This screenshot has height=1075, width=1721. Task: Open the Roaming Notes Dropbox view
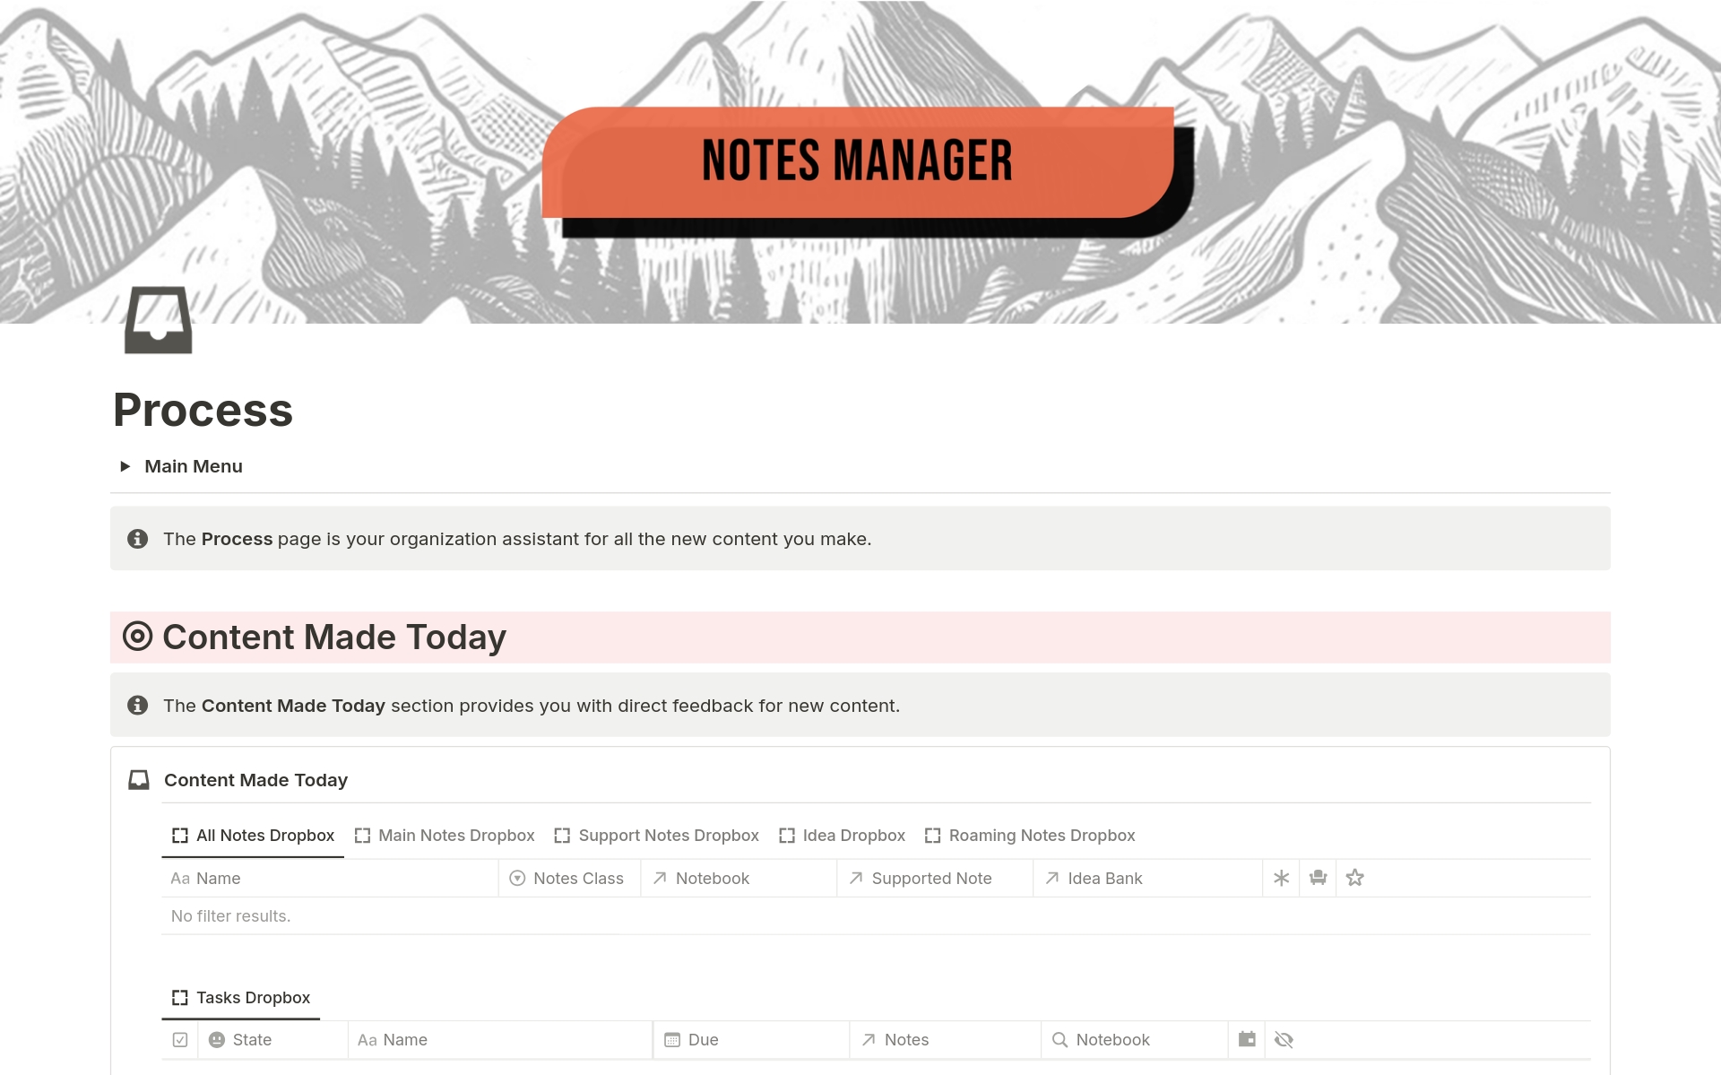tap(1042, 834)
